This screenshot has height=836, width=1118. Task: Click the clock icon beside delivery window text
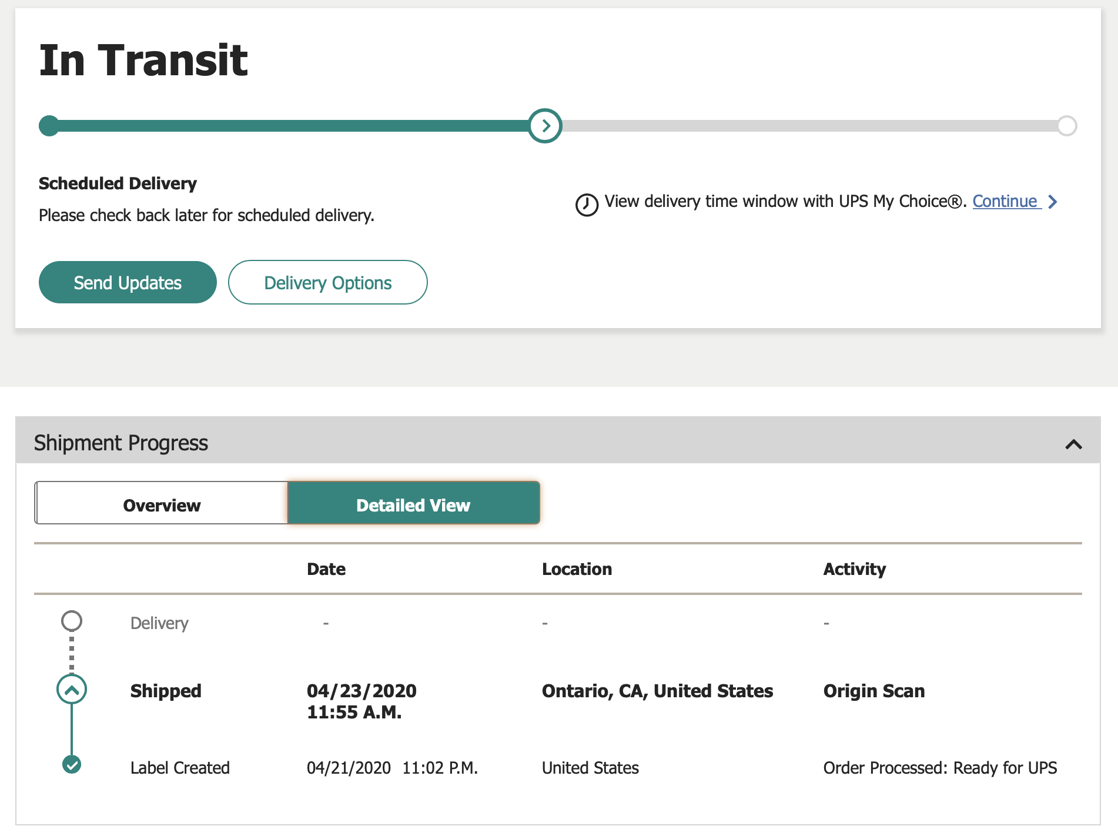point(586,205)
